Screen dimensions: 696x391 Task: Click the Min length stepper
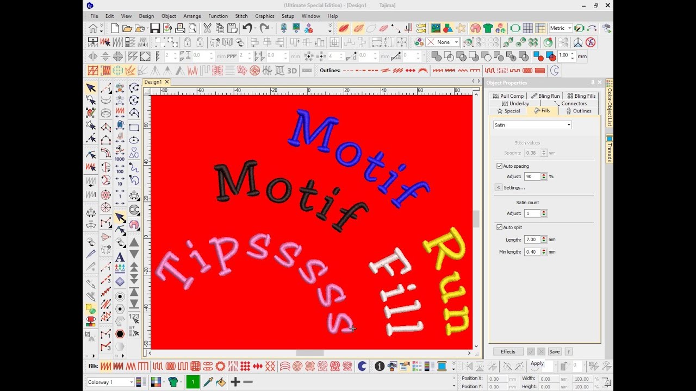544,252
